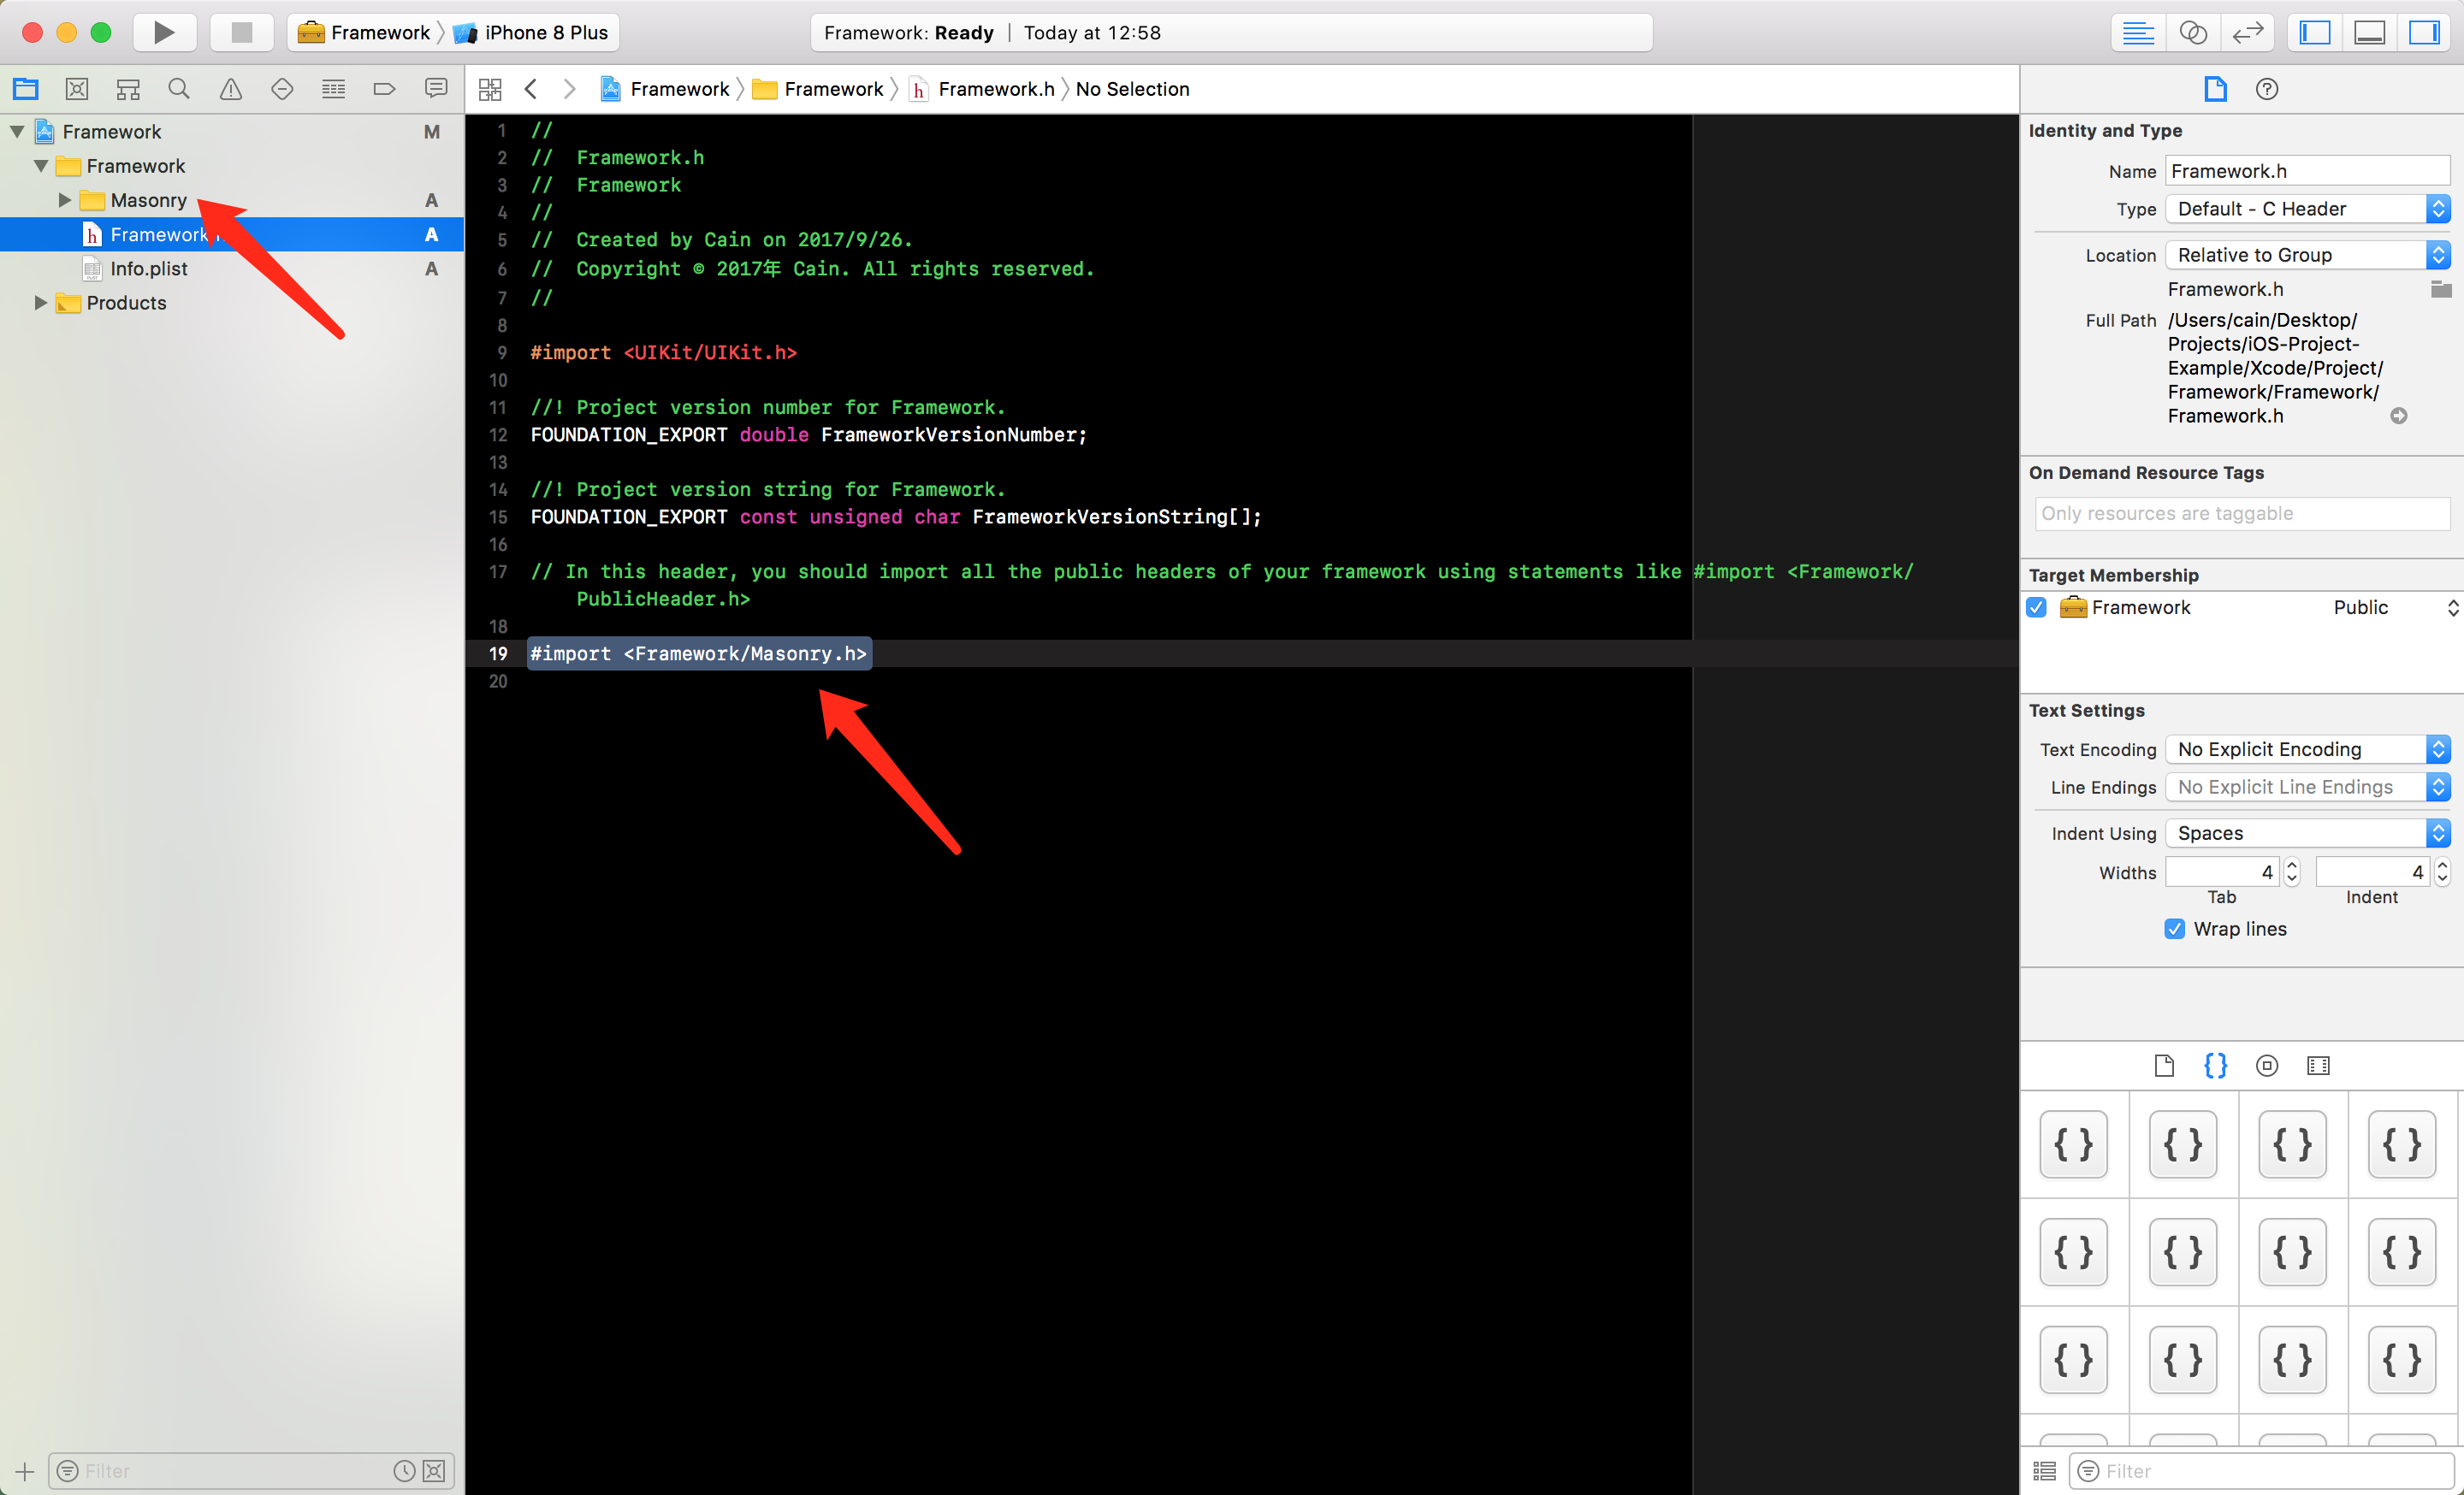
Task: Select the iPhone 8 Plus destination
Action: coord(545,32)
